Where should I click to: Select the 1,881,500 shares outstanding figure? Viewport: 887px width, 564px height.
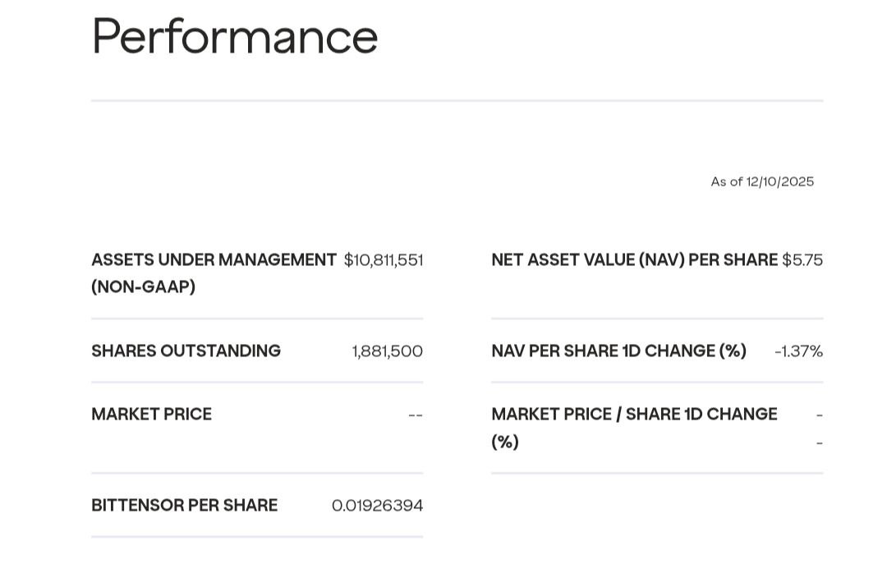(x=387, y=351)
